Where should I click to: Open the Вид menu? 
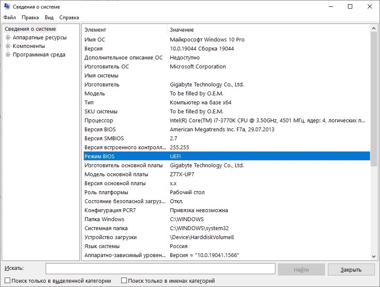pos(49,18)
